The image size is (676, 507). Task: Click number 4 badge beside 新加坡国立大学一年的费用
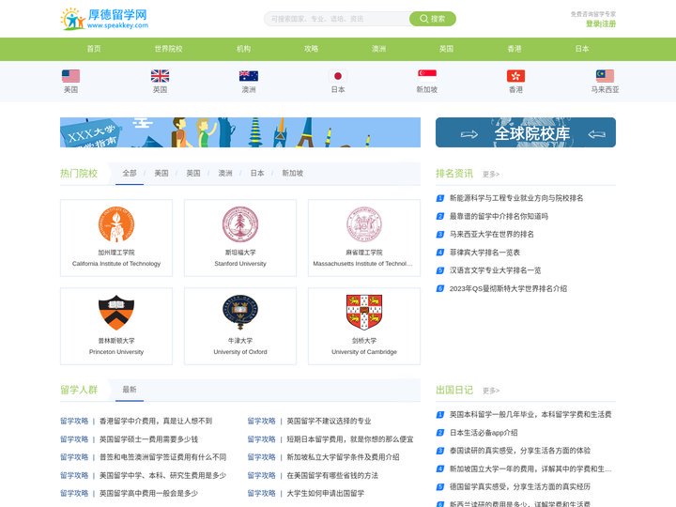tap(440, 469)
